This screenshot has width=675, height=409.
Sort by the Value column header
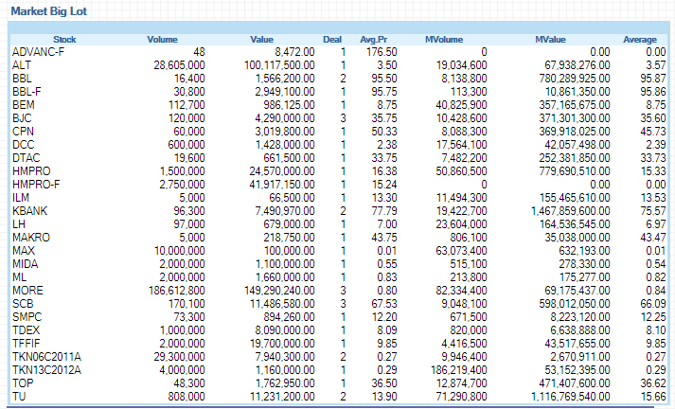click(261, 39)
